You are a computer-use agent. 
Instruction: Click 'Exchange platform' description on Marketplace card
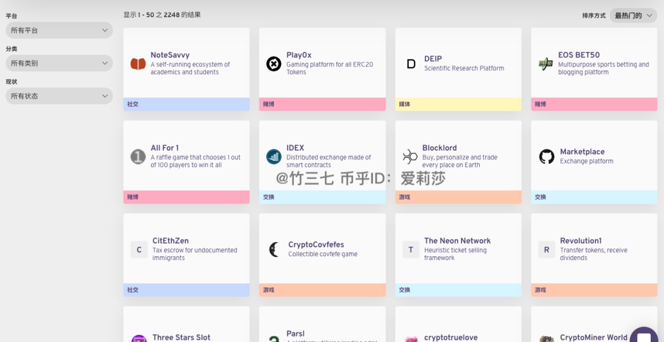coord(587,162)
